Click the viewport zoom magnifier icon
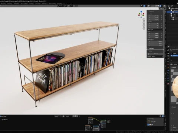This screenshot has width=178, height=133. click(144, 20)
